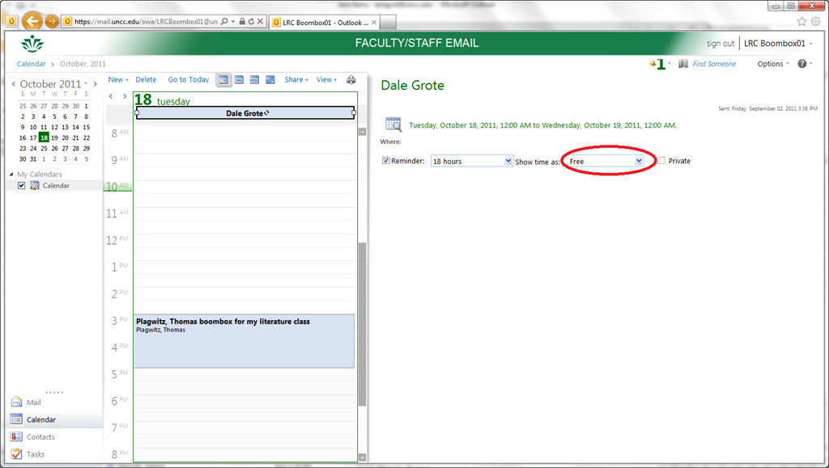The width and height of the screenshot is (829, 468).
Task: Open the Plagwitz boombox appointment at 3 PM
Action: click(243, 341)
